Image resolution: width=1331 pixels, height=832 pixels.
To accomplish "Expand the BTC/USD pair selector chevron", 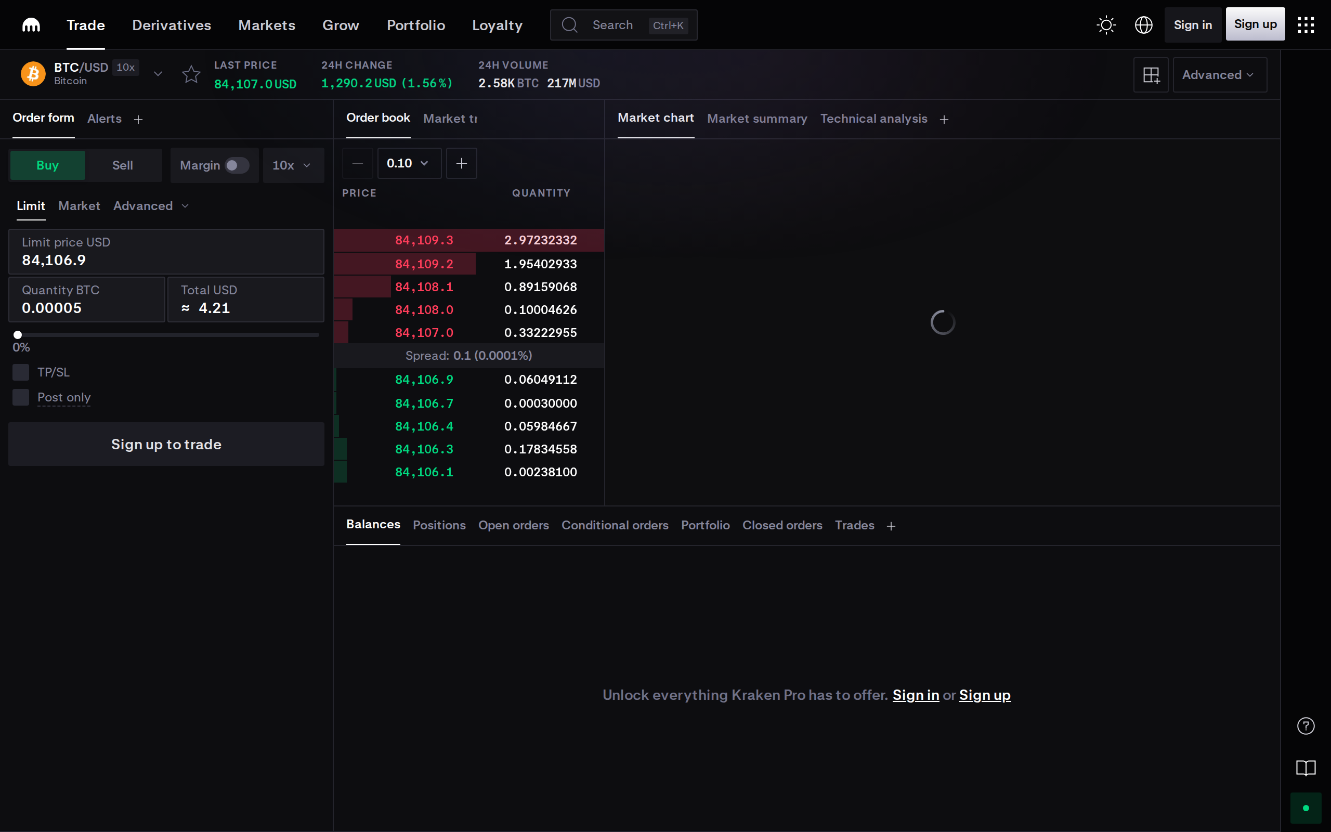I will tap(158, 74).
